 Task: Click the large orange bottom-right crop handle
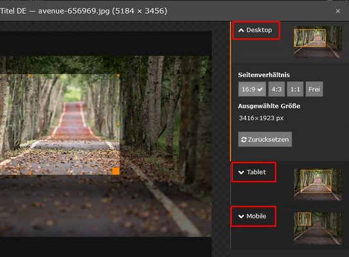(116, 171)
